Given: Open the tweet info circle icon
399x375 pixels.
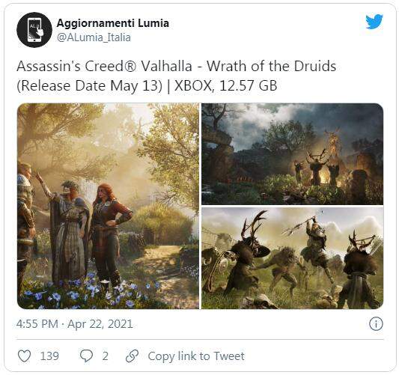Looking at the screenshot, I should pos(376,324).
